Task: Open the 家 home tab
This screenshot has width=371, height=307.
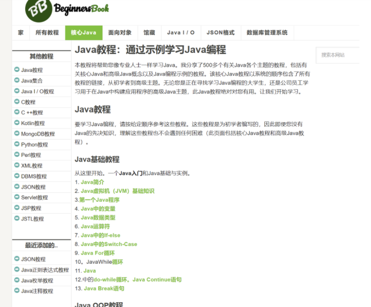Action: click(x=21, y=33)
